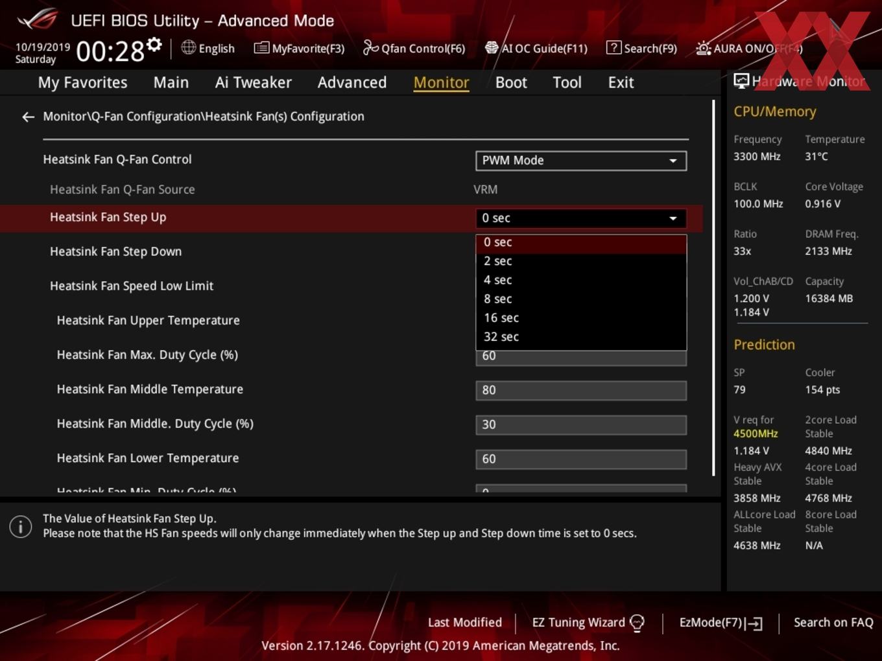
Task: Switch to My Favorites tab
Action: point(82,82)
